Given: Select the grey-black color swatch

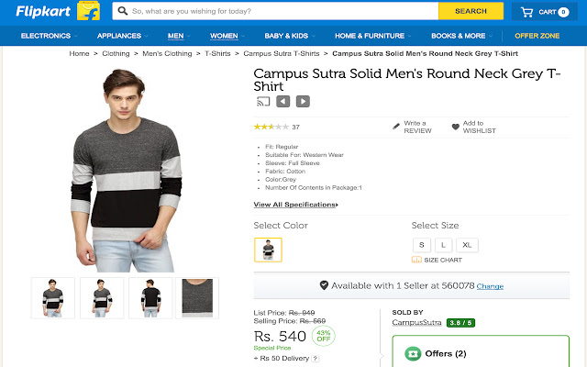Looking at the screenshot, I should 268,250.
